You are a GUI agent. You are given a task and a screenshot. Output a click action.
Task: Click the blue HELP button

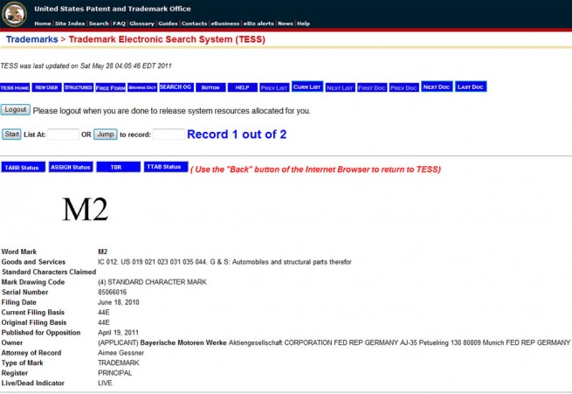tap(242, 87)
